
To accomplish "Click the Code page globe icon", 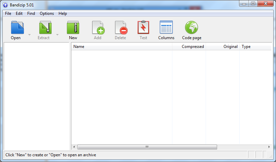I will [x=192, y=27].
